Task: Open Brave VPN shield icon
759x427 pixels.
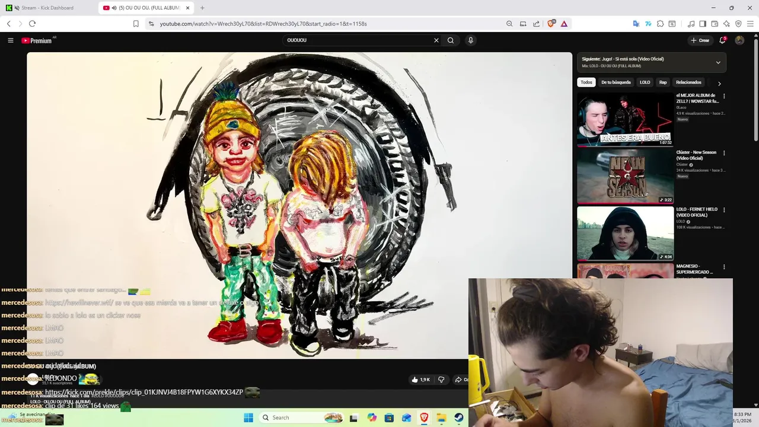Action: coord(738,24)
